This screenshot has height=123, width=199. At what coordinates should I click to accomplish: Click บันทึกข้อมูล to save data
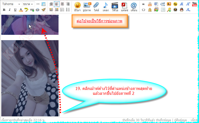[163, 120]
